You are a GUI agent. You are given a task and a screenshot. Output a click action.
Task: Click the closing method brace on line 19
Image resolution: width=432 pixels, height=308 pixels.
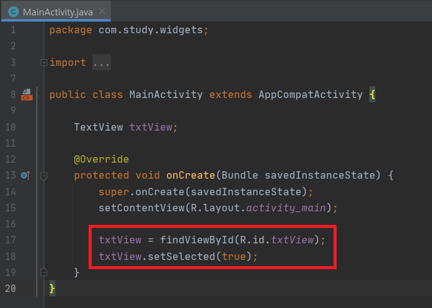(x=77, y=272)
